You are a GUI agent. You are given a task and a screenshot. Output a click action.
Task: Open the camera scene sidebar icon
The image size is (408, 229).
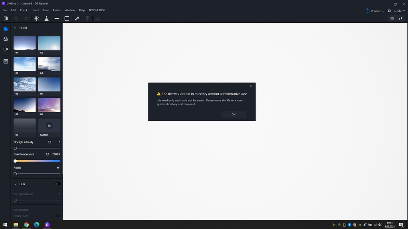click(6, 49)
